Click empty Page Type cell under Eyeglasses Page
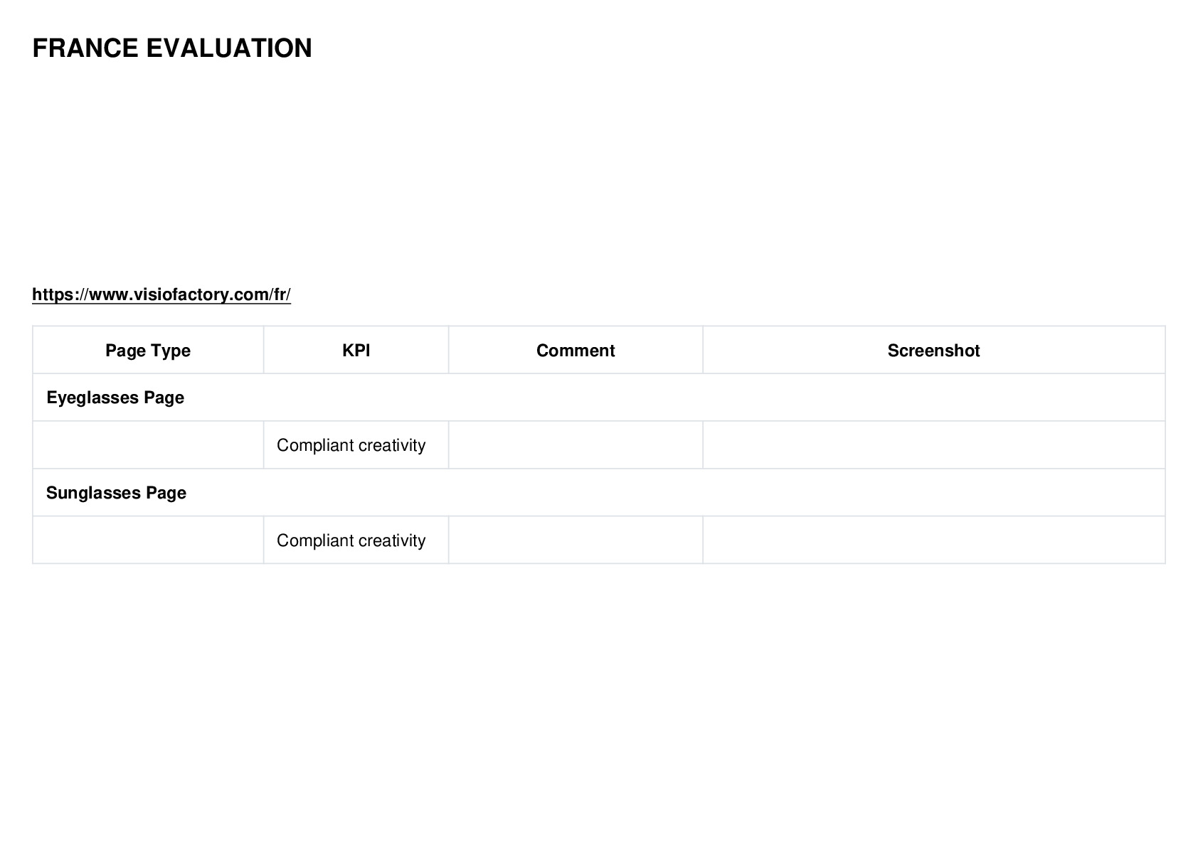This screenshot has width=1198, height=847. [148, 445]
